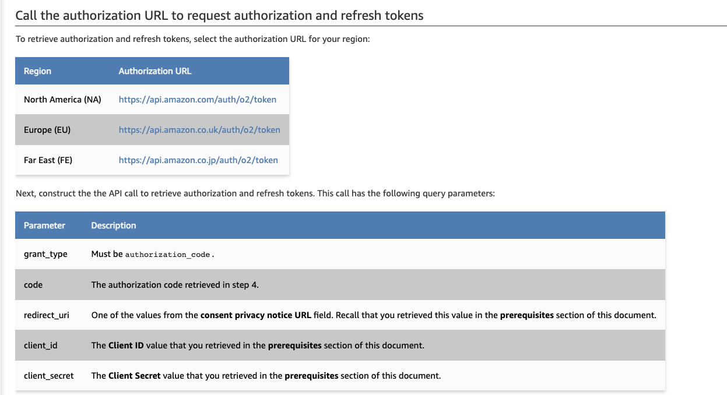The width and height of the screenshot is (727, 395).
Task: Click the client_id parameter name
Action: pos(41,345)
